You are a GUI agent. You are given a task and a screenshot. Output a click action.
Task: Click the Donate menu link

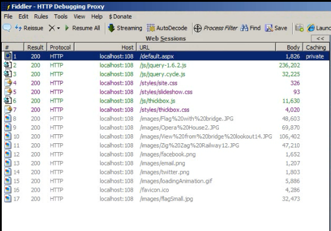[120, 17]
